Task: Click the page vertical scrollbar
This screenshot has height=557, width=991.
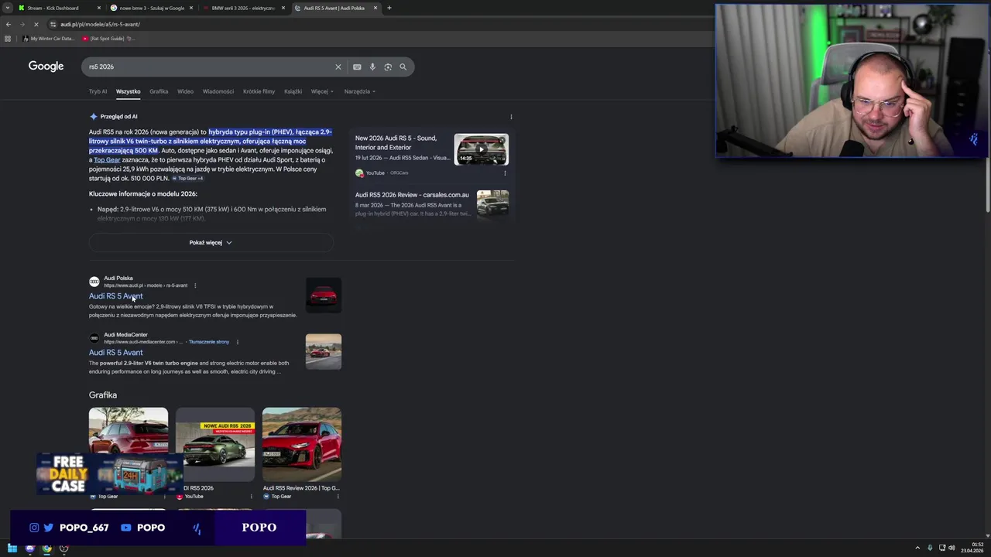Action: 987,132
